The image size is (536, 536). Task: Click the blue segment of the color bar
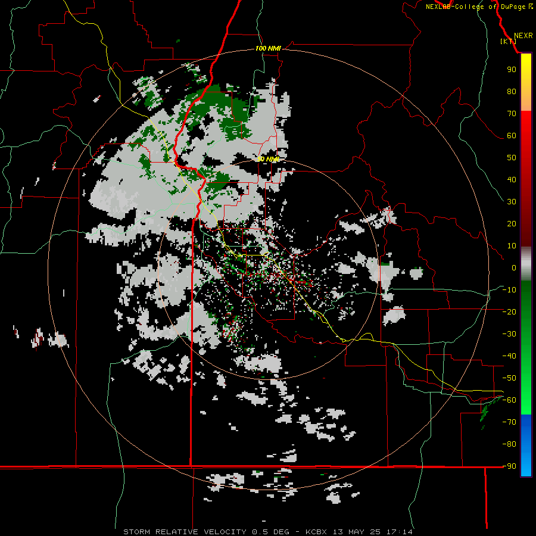pyautogui.click(x=526, y=445)
